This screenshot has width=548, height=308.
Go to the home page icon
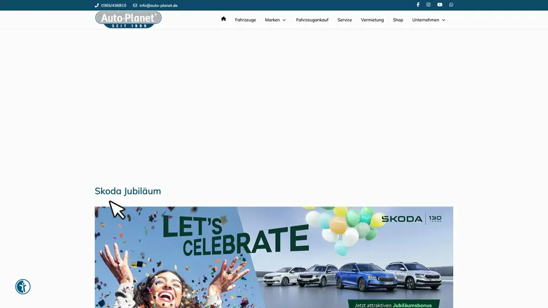(x=224, y=19)
